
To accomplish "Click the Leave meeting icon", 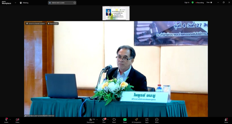I will click(226, 119).
